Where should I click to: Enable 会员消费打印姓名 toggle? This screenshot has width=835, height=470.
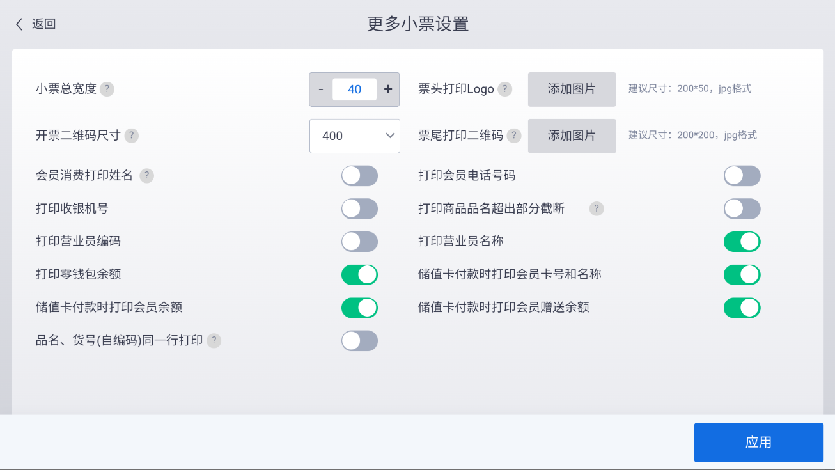pos(359,176)
